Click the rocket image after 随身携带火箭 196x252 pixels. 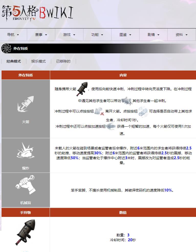(x=83, y=89)
